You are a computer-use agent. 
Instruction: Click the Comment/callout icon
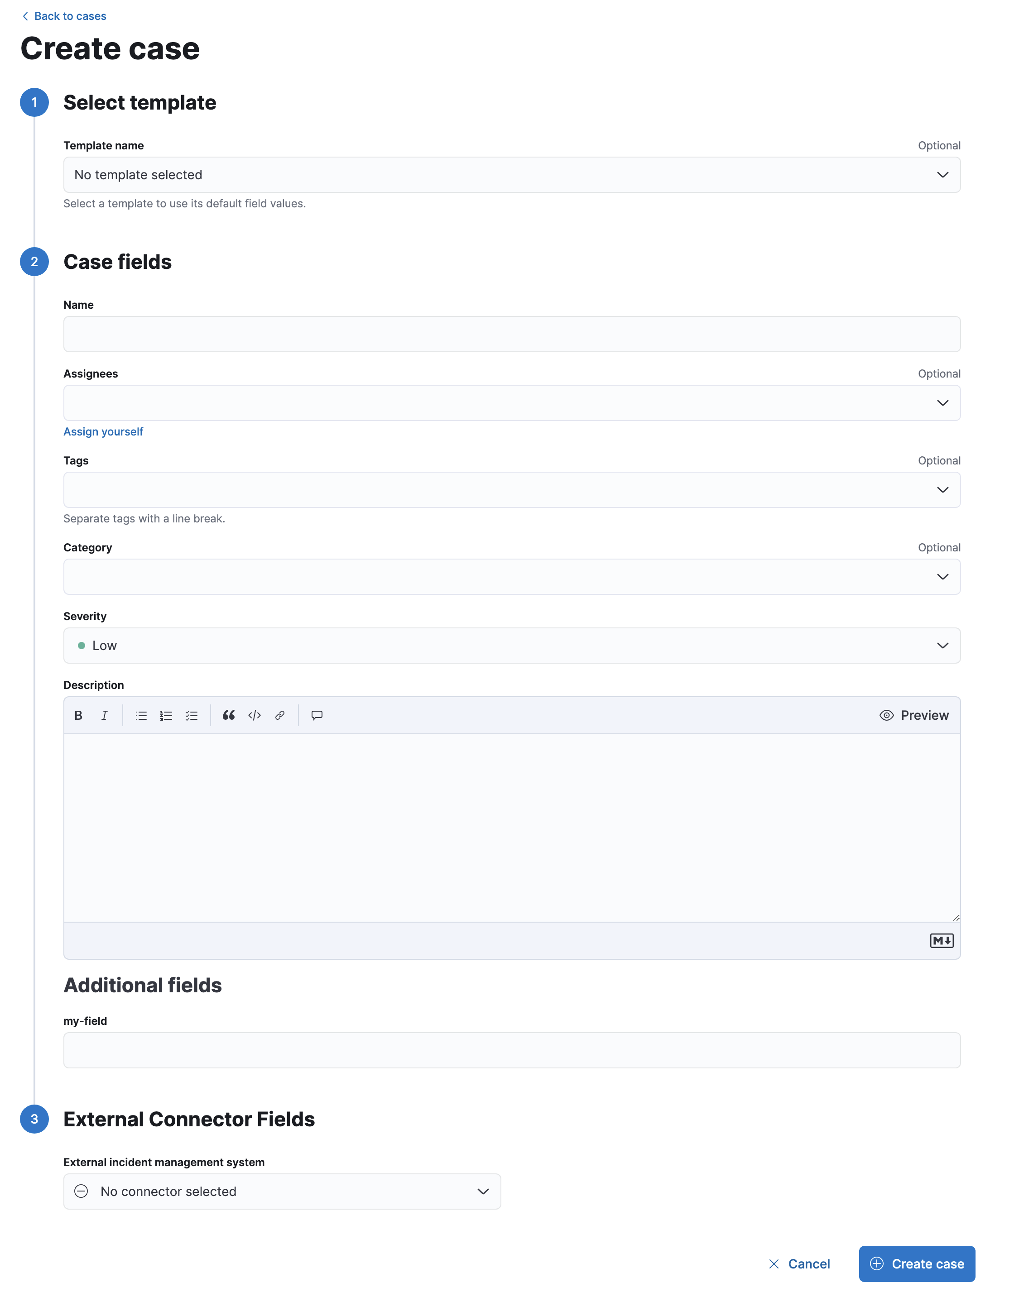(x=317, y=715)
